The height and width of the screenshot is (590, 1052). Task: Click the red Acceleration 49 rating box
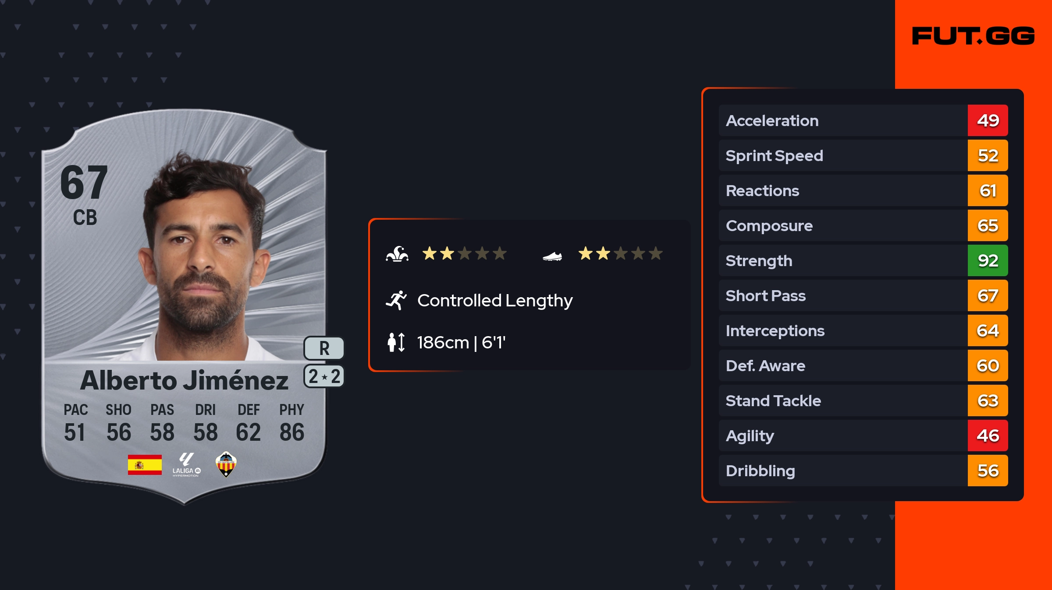point(988,121)
